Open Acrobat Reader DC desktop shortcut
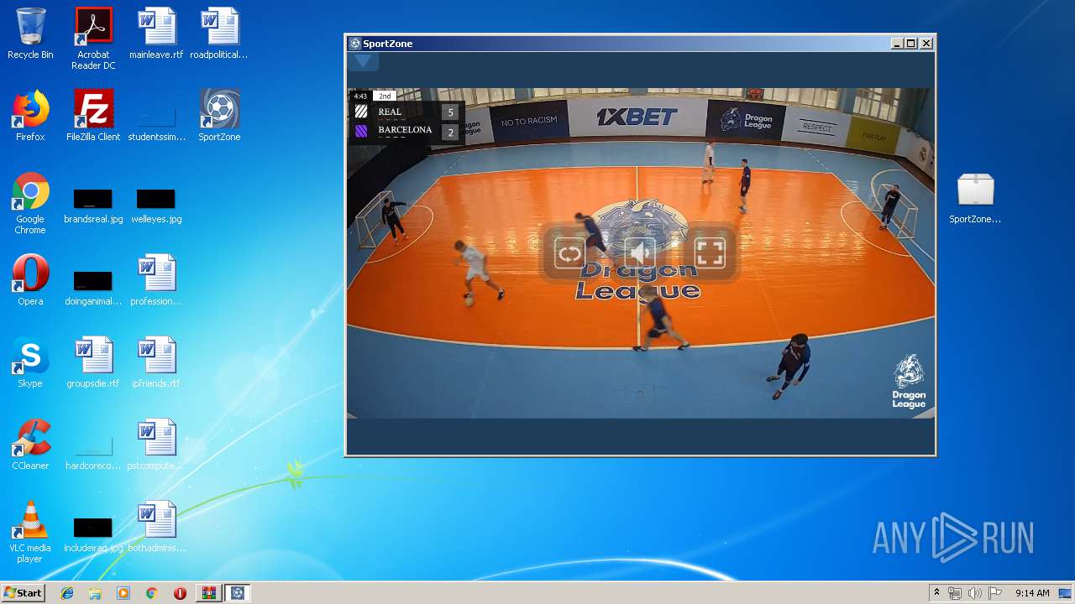This screenshot has height=604, width=1075. tap(93, 39)
